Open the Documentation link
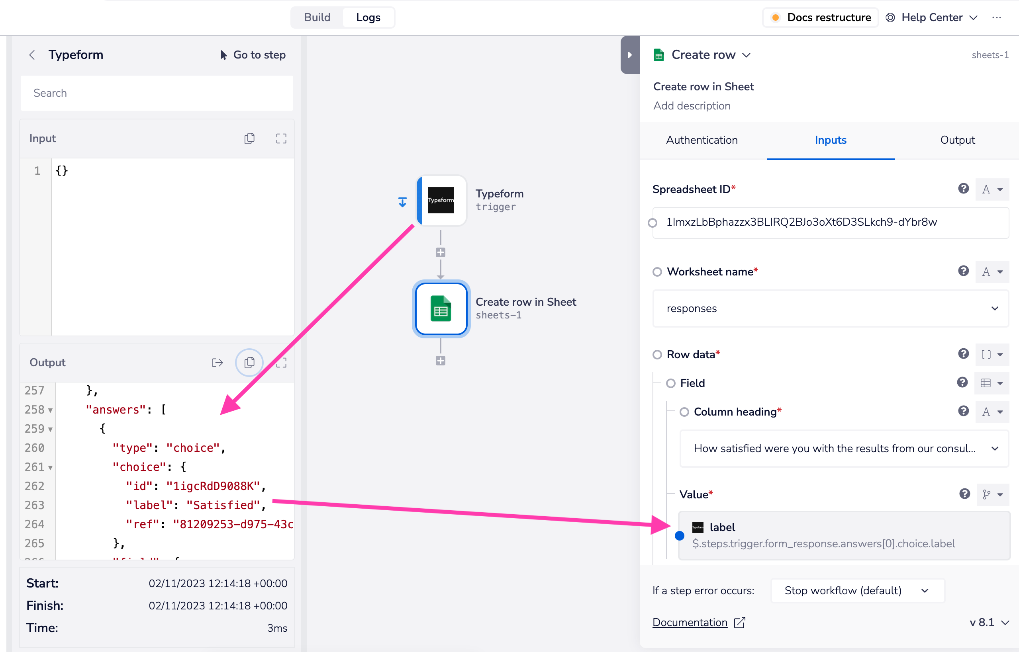 tap(690, 622)
